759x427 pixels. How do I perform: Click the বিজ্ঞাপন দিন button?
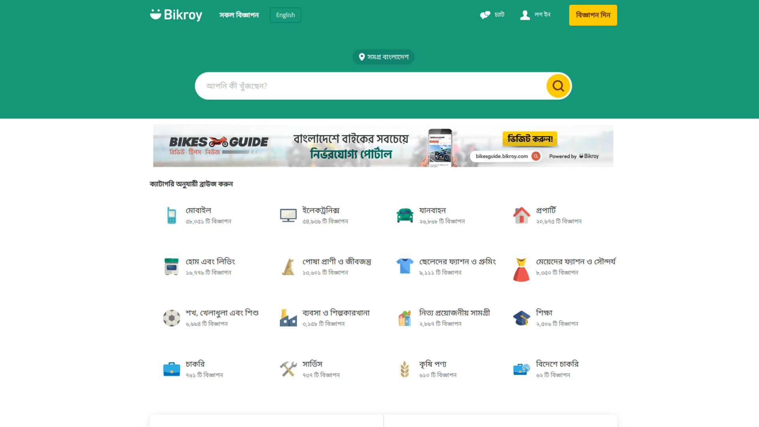pyautogui.click(x=593, y=15)
